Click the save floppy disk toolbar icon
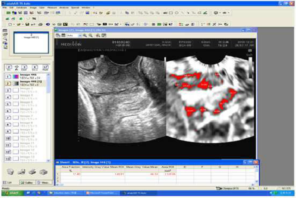296x198 pixels. click(x=27, y=24)
